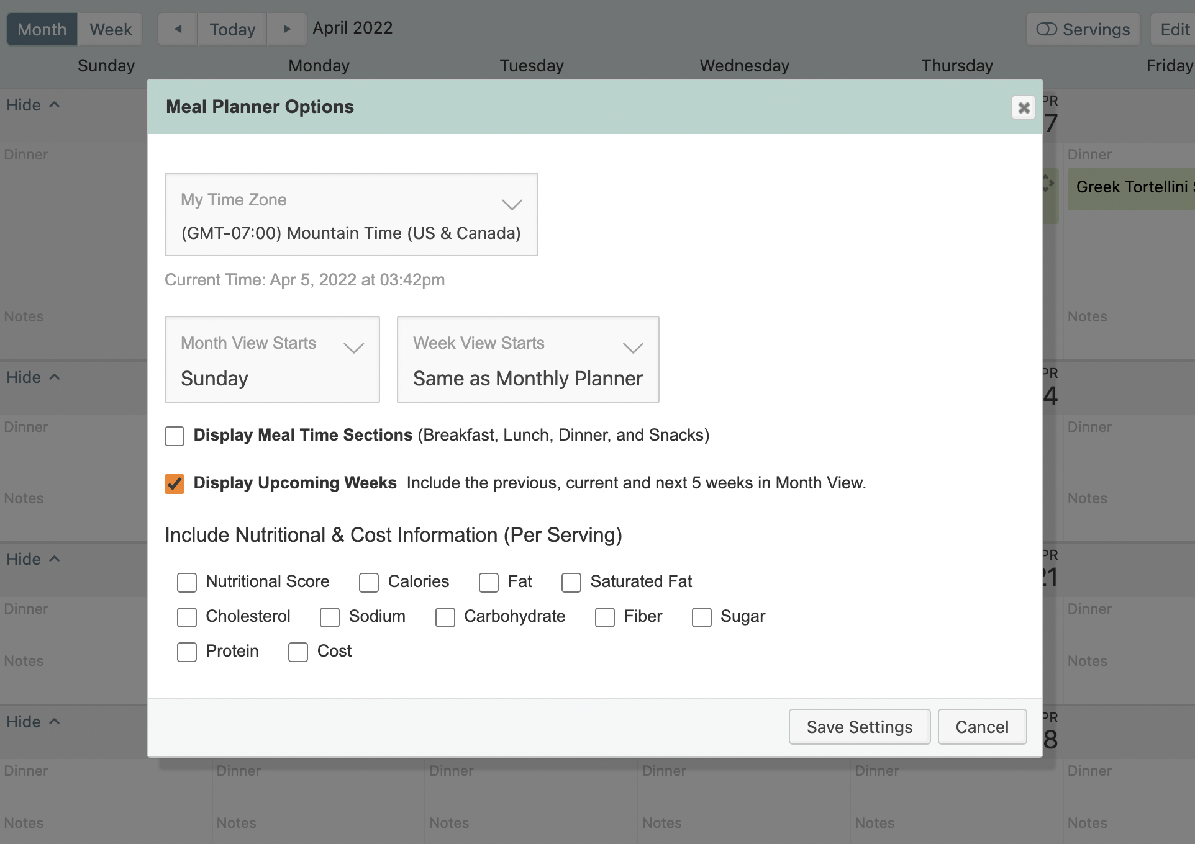Tick the Cost checkbox
The width and height of the screenshot is (1195, 844).
(298, 652)
